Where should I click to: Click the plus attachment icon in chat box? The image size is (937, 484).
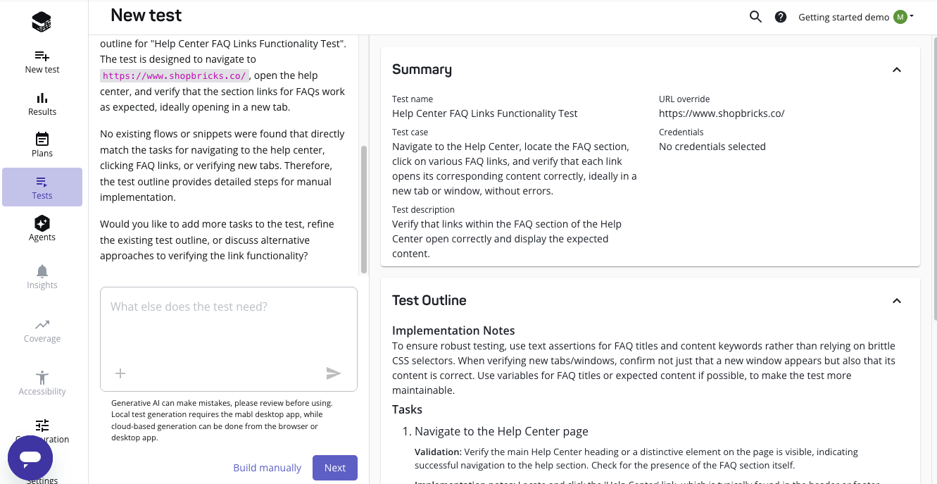[x=120, y=373]
